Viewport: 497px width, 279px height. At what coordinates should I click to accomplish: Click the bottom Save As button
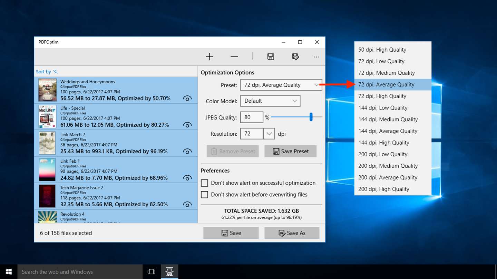(292, 233)
